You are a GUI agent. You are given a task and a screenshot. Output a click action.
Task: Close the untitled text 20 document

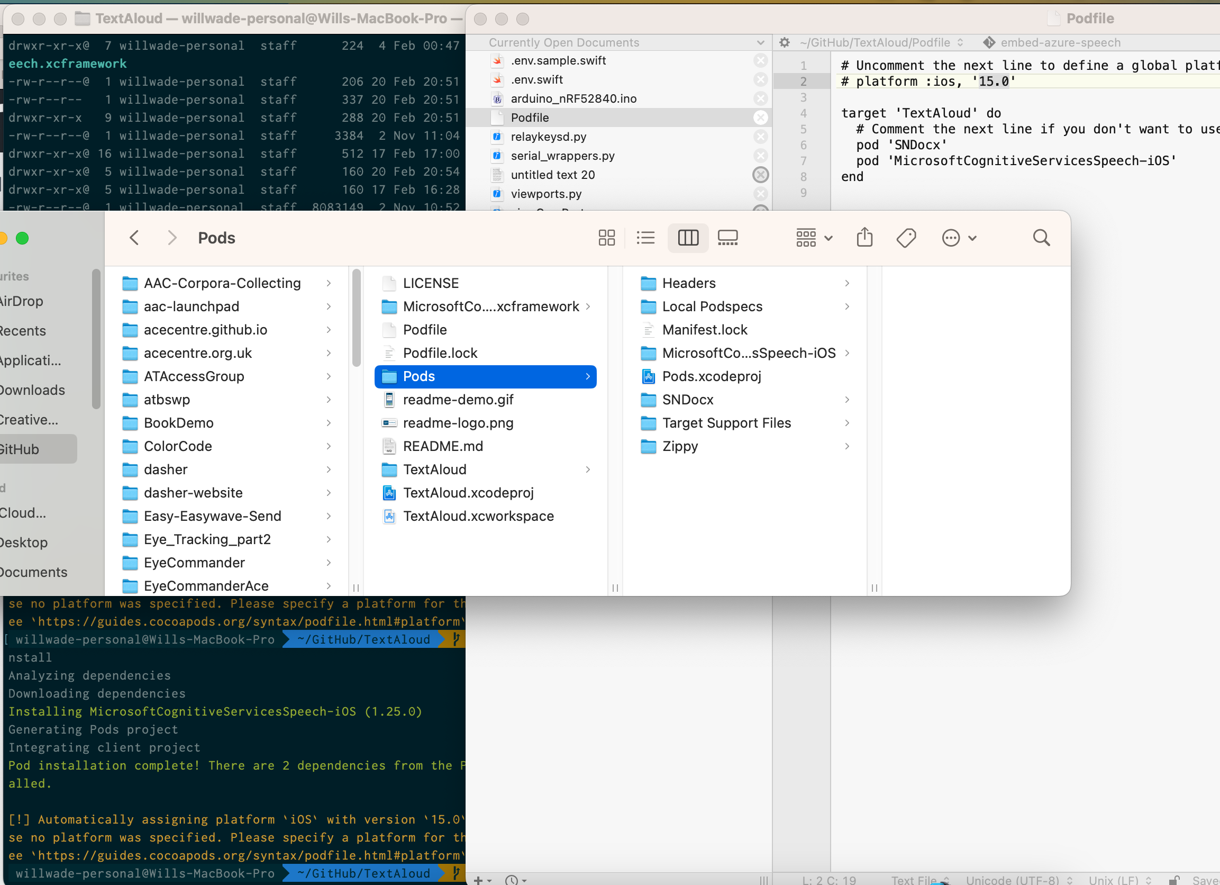tap(761, 175)
